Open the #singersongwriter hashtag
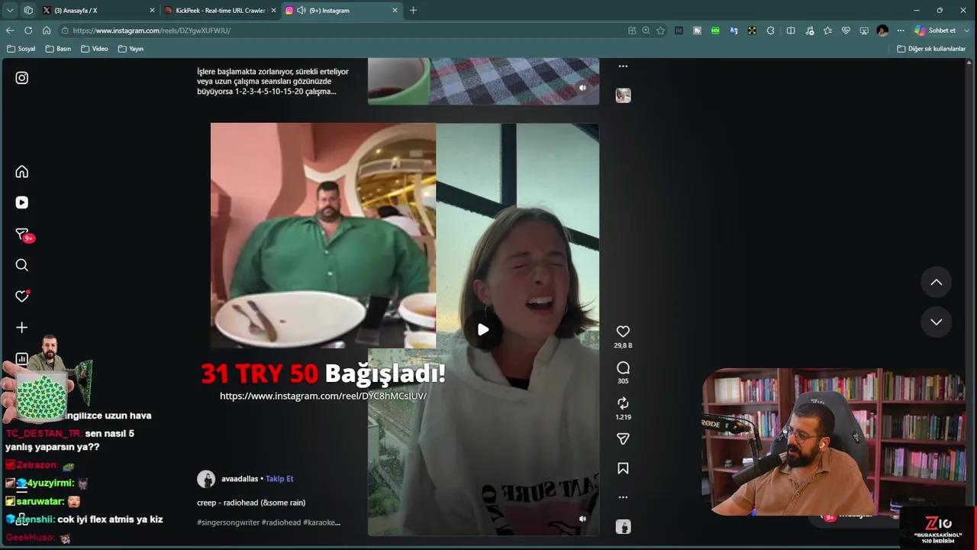The width and height of the screenshot is (977, 550). [228, 522]
